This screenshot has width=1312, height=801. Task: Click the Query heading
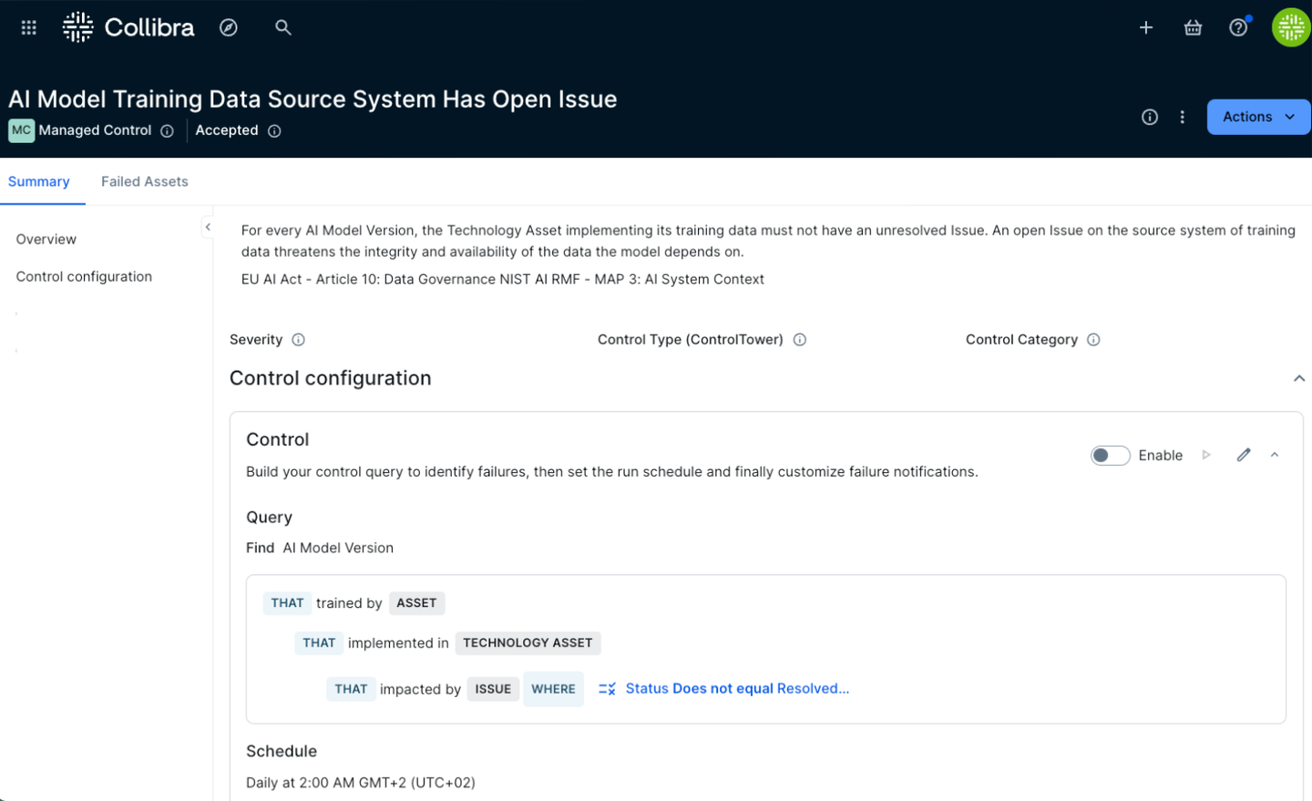[x=269, y=518]
